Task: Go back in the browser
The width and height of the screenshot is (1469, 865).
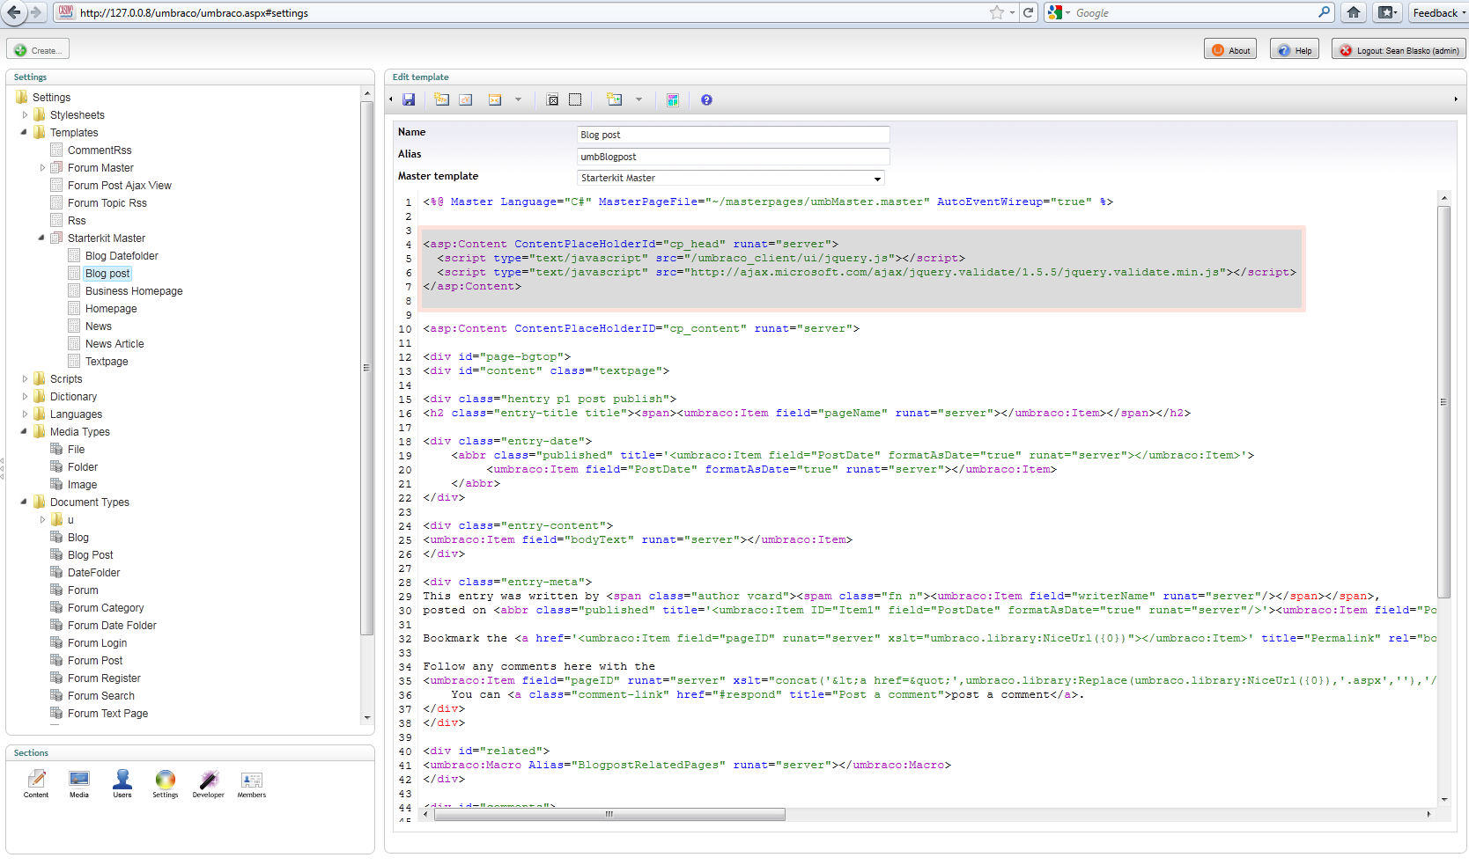Action: (x=14, y=12)
